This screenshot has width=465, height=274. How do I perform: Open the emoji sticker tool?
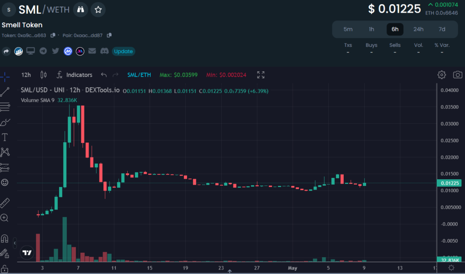click(x=5, y=182)
